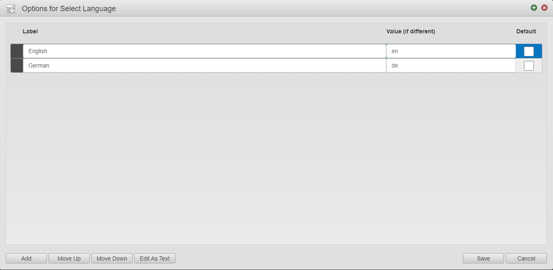The width and height of the screenshot is (553, 270).
Task: Click the Add button
Action: pyautogui.click(x=26, y=258)
